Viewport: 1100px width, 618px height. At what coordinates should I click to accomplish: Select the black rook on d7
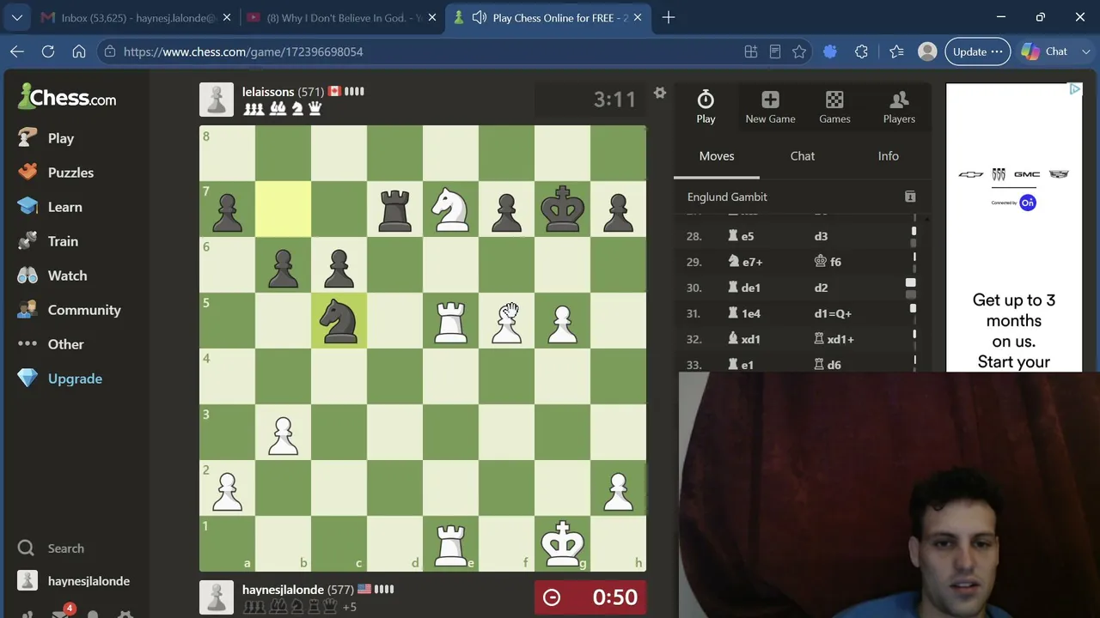pos(394,209)
